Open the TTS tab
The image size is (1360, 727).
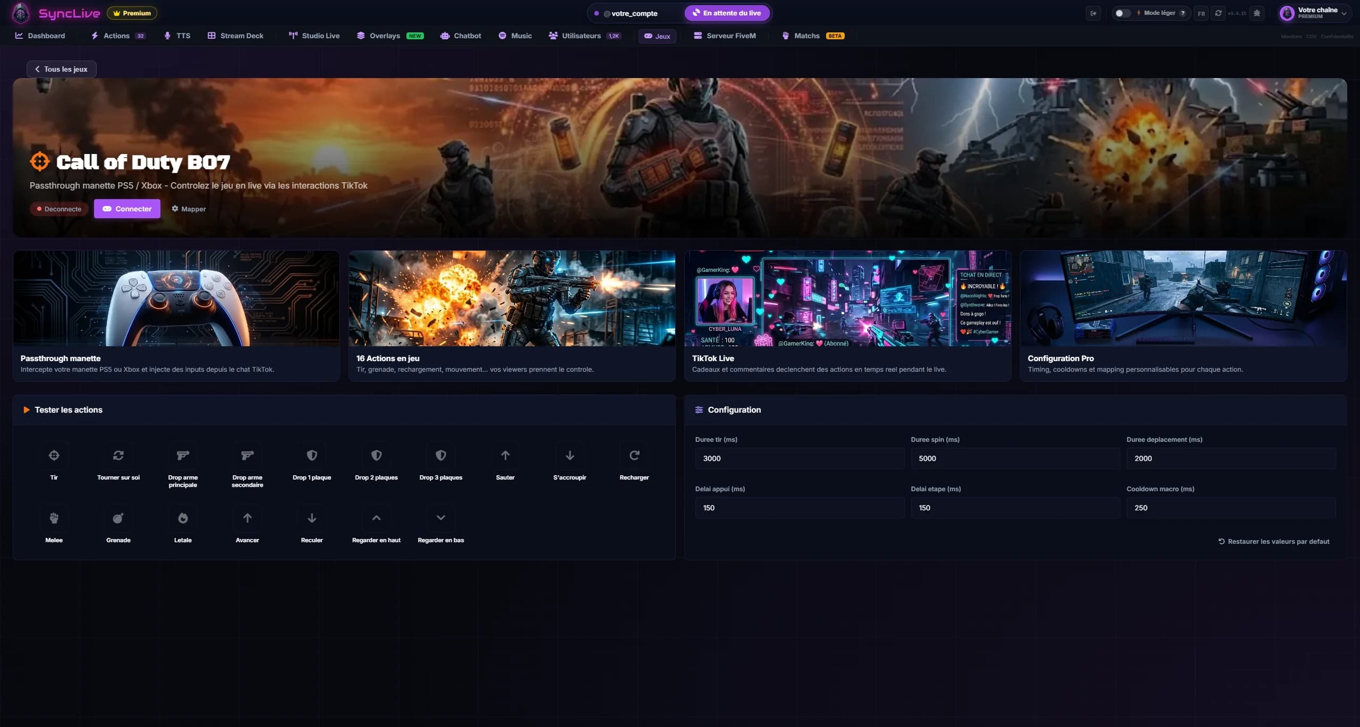click(x=177, y=36)
